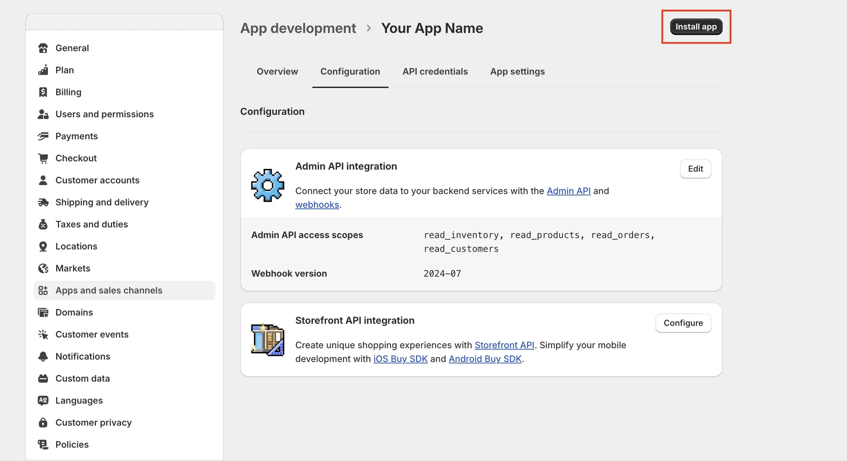Click the Locations pin icon
Image resolution: width=847 pixels, height=461 pixels.
[43, 246]
